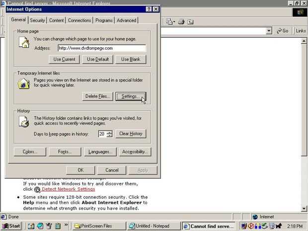Open the Accessibility dialog button
The image size is (308, 231).
[x=135, y=152]
